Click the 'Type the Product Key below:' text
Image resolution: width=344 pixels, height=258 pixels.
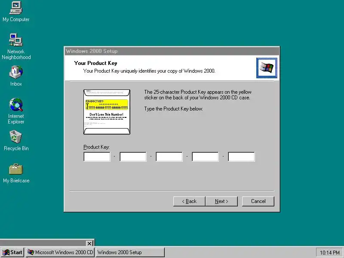click(174, 109)
